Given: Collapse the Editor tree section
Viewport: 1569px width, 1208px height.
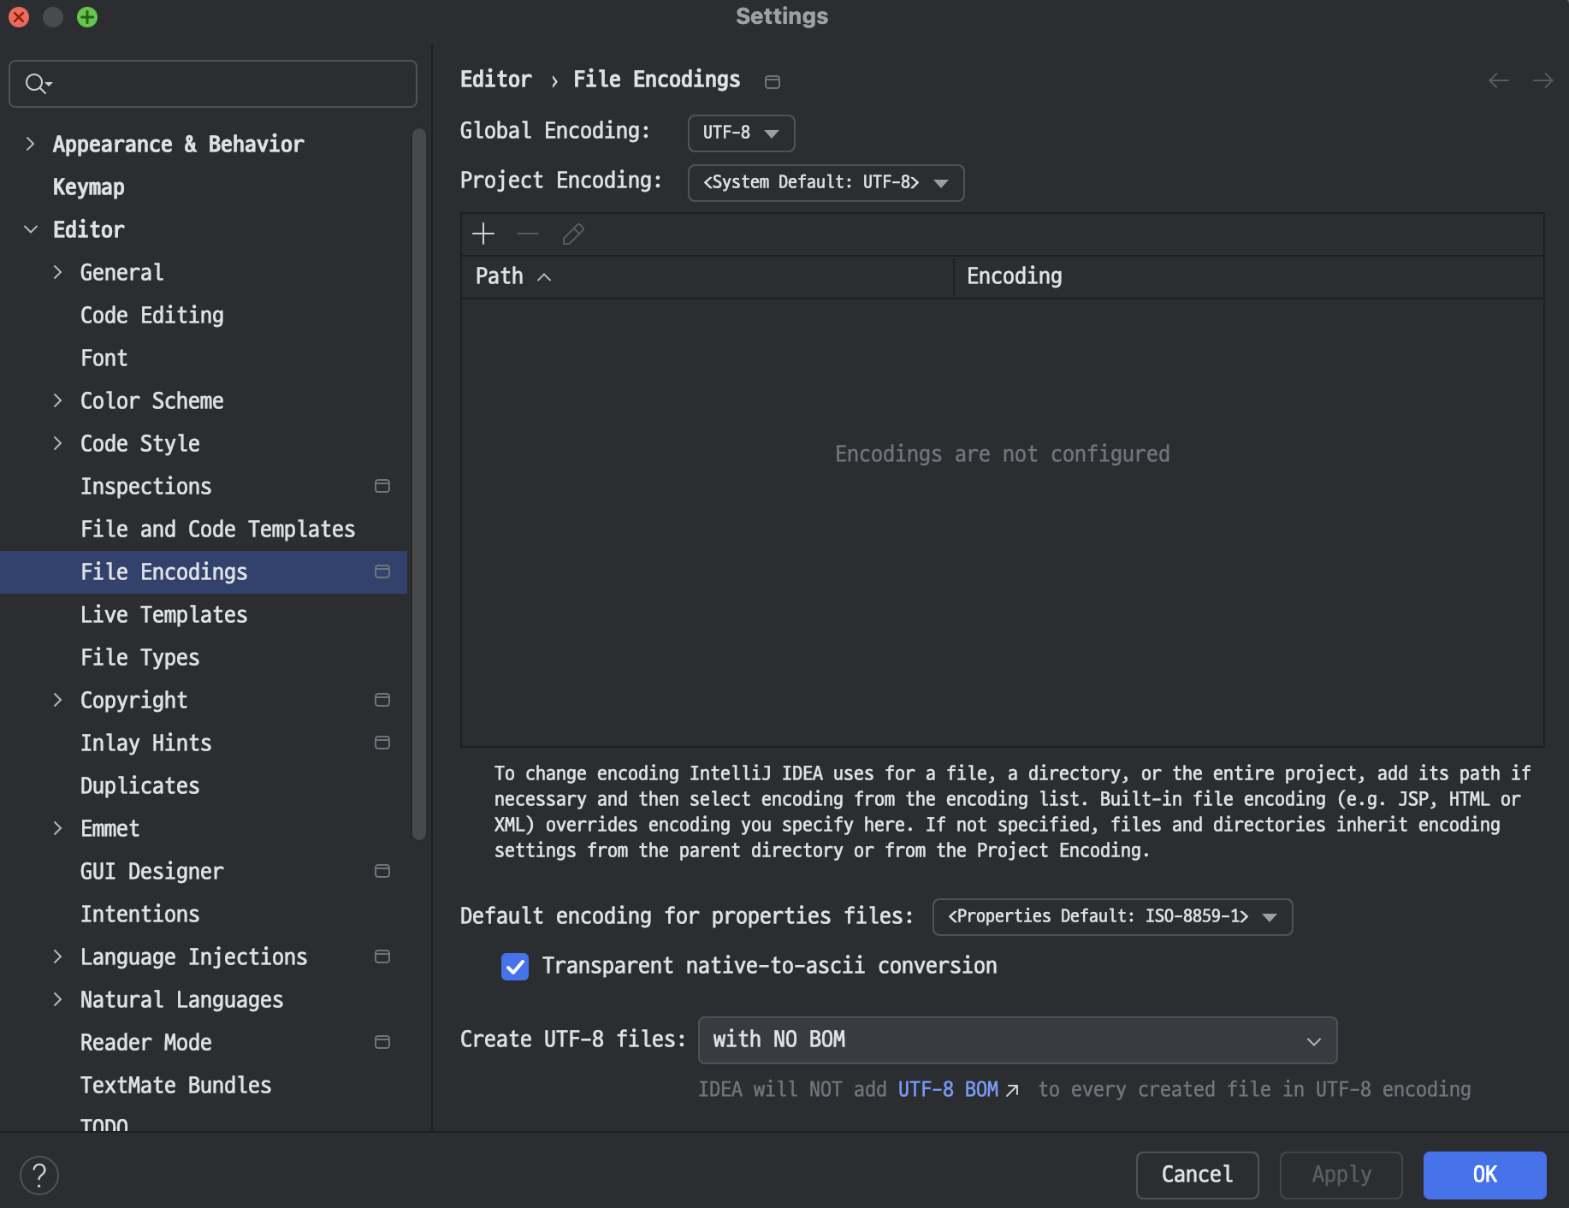Looking at the screenshot, I should click(31, 229).
